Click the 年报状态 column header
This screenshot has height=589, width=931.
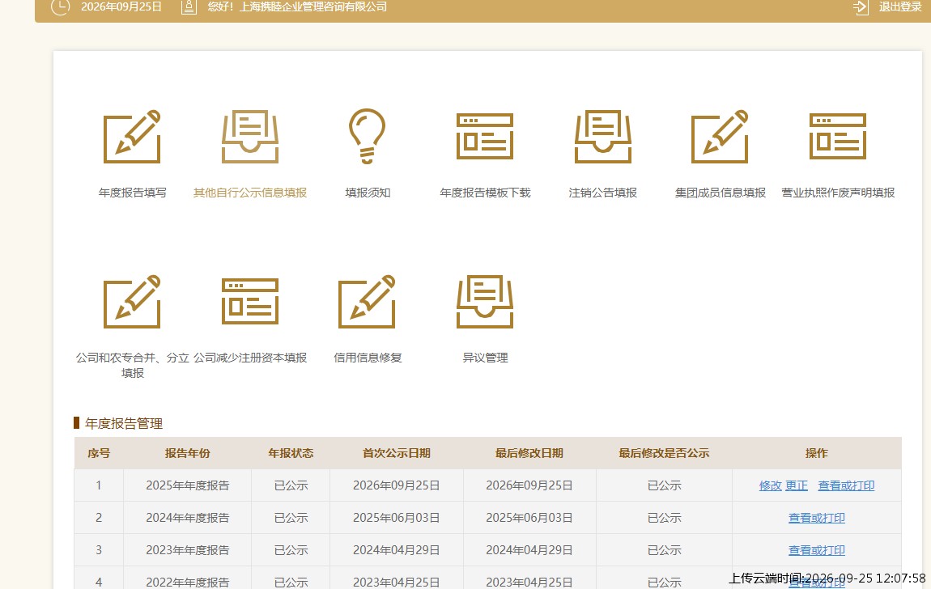tap(291, 453)
